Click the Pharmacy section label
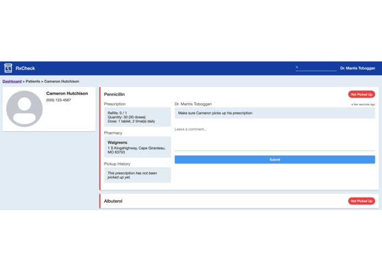 (113, 133)
